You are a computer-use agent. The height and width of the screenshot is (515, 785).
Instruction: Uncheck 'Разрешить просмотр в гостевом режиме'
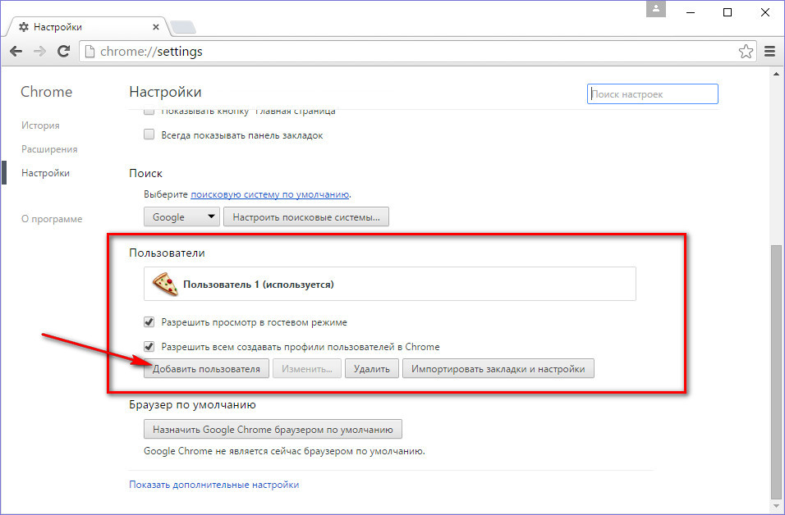click(149, 322)
